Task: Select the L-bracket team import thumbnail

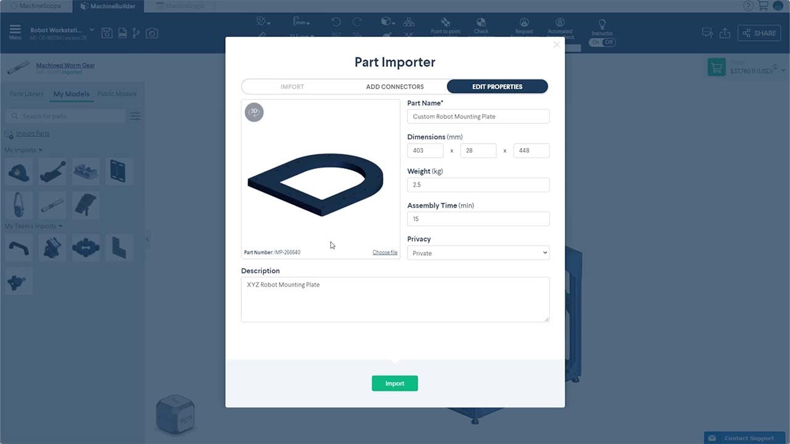Action: click(x=119, y=248)
